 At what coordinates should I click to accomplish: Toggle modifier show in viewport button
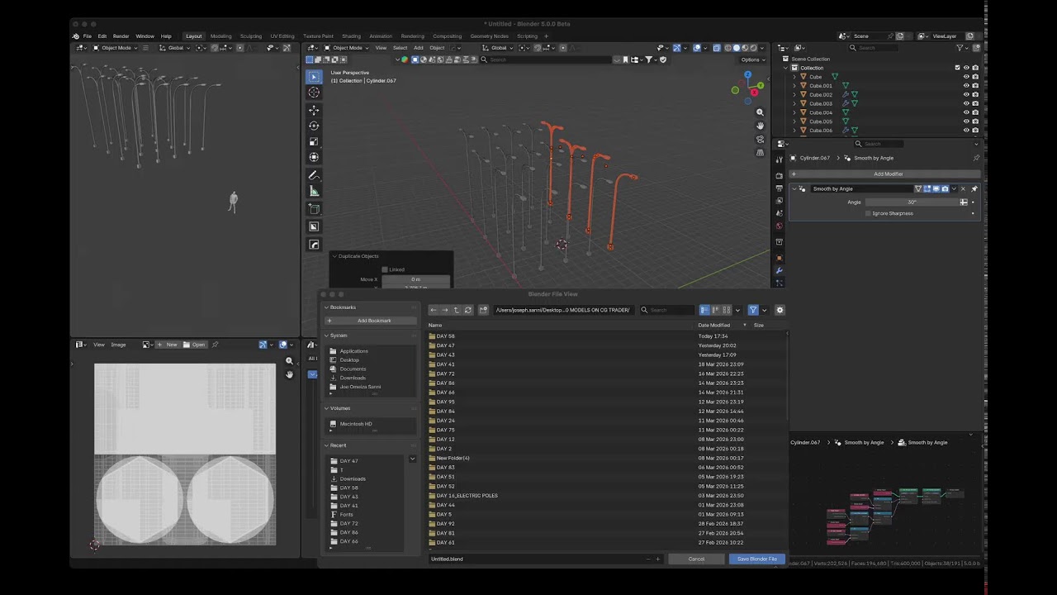pos(936,188)
